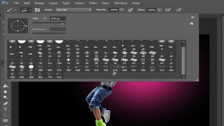Open the File menu
224x126 pixels.
pos(16,3)
